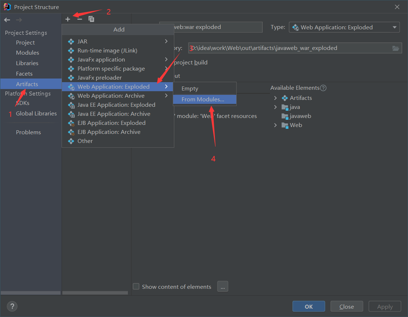Expand the Artifacts node under Available Elements
408x317 pixels.
pos(276,98)
